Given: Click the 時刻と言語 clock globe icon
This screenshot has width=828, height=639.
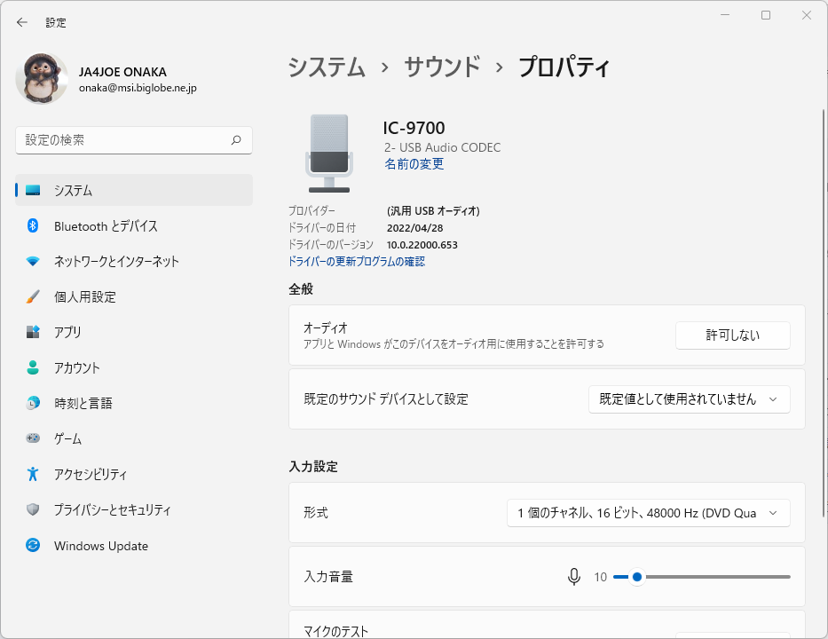Looking at the screenshot, I should tap(33, 403).
